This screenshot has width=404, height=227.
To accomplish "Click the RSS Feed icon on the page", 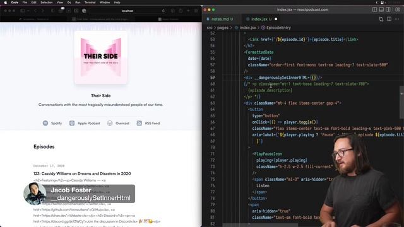I will click(139, 123).
